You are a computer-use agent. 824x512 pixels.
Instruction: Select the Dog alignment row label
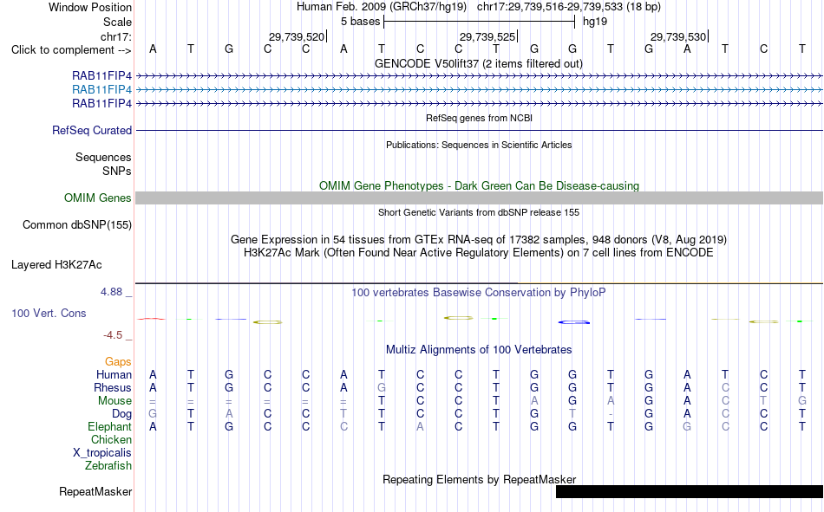point(122,414)
